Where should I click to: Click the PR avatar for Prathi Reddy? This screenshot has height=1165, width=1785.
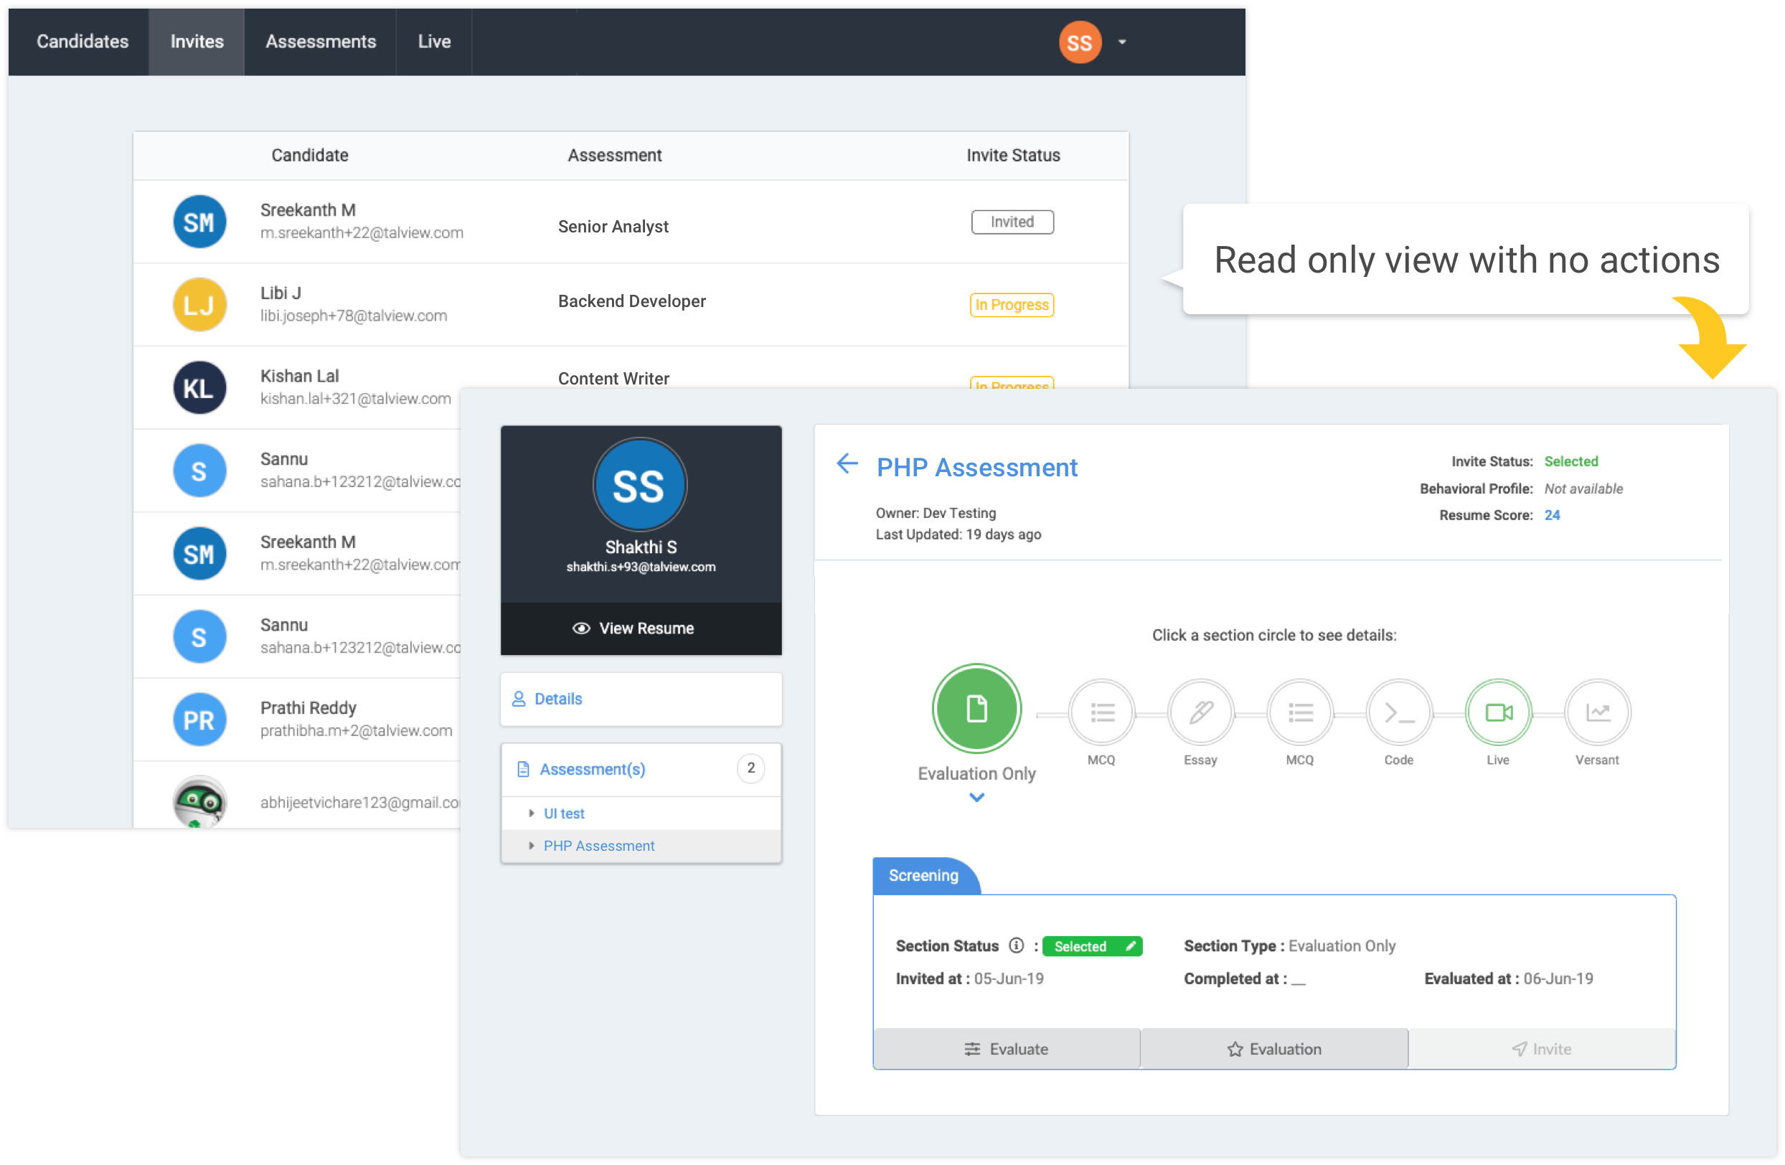pos(199,720)
